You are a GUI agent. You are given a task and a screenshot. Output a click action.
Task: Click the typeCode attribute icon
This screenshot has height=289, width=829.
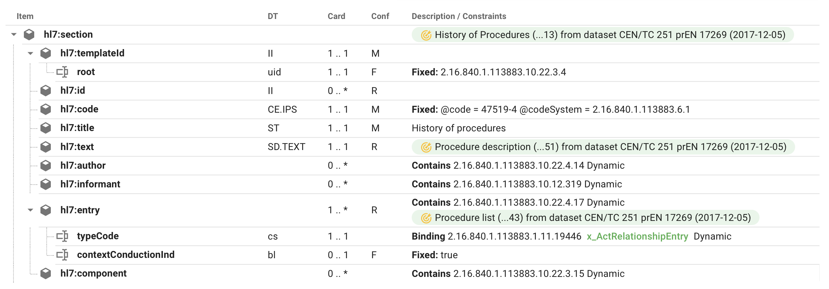click(62, 236)
